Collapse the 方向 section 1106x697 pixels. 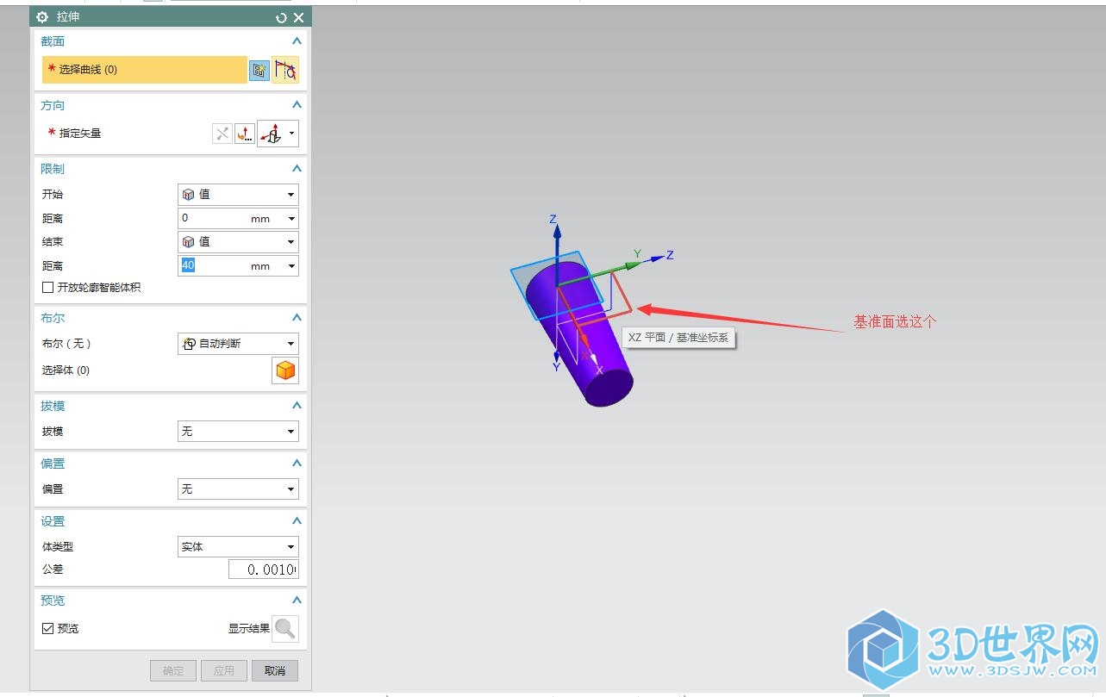(297, 105)
